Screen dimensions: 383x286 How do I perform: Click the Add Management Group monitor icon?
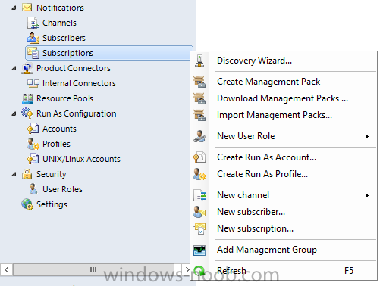coord(199,250)
